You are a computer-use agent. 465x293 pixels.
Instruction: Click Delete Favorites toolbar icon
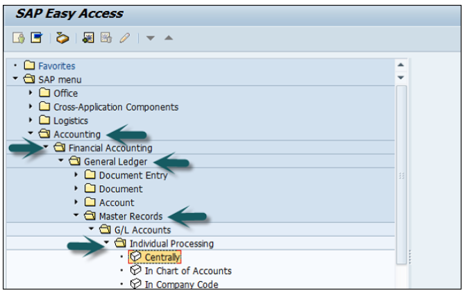(105, 37)
